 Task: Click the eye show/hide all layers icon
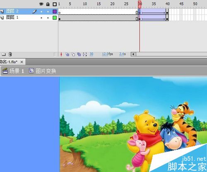(x=41, y=4)
